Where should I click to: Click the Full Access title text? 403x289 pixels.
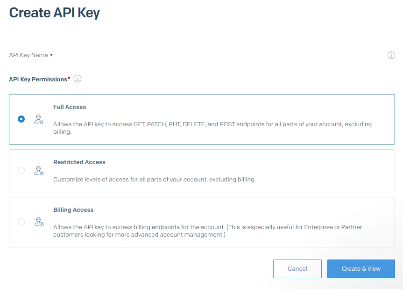(70, 107)
